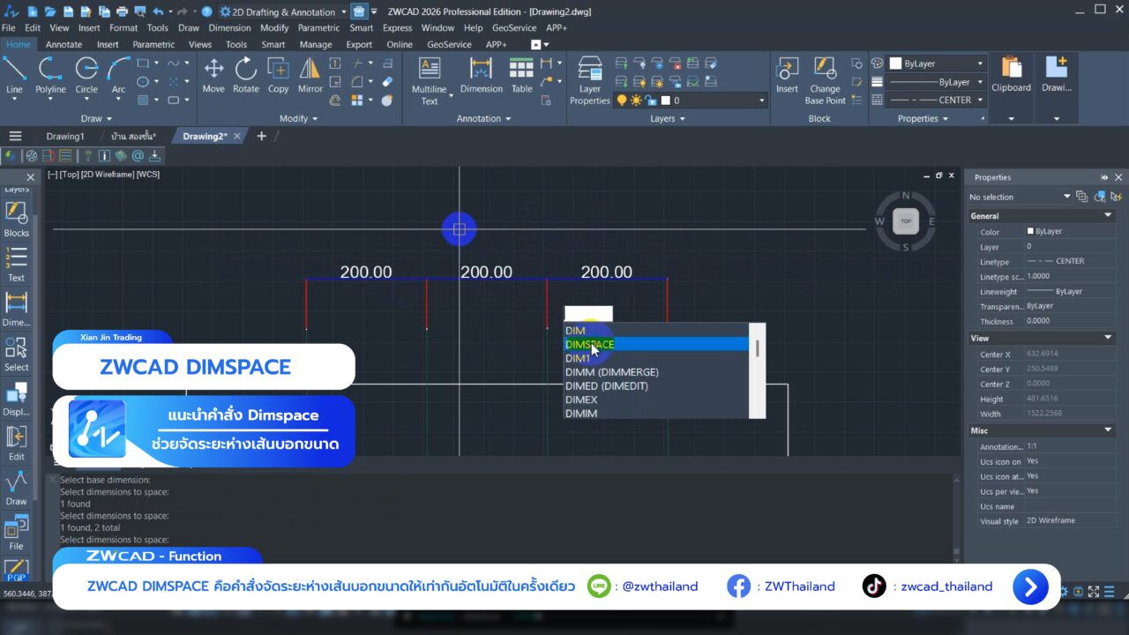Viewport: 1129px width, 635px height.
Task: Open the 2D Drafting & Annotation workspace dropdown
Action: point(343,11)
